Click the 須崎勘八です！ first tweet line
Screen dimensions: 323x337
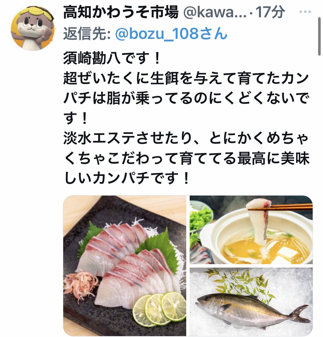point(112,58)
